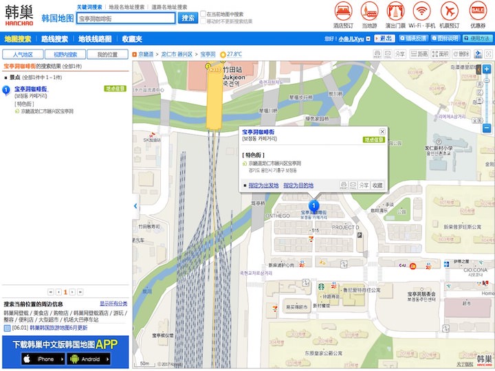The height and width of the screenshot is (371, 495).
Task: Toggle 移动时不更新搜索结果 checkbox
Action: pos(203,21)
